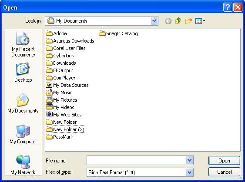Go up one folder level
The height and width of the screenshot is (182, 245).
(178, 21)
